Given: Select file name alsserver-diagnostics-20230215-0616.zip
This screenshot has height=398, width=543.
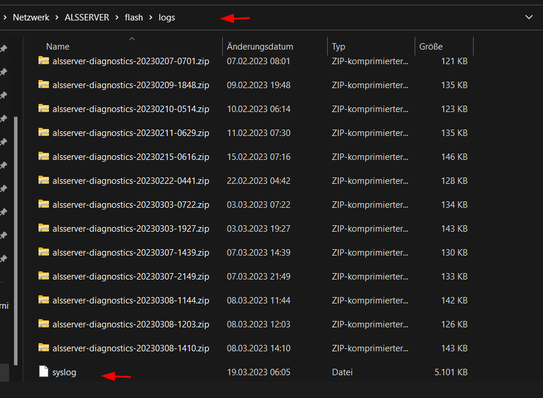Looking at the screenshot, I should (x=131, y=157).
